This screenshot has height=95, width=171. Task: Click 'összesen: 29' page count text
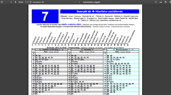click(x=38, y=2)
